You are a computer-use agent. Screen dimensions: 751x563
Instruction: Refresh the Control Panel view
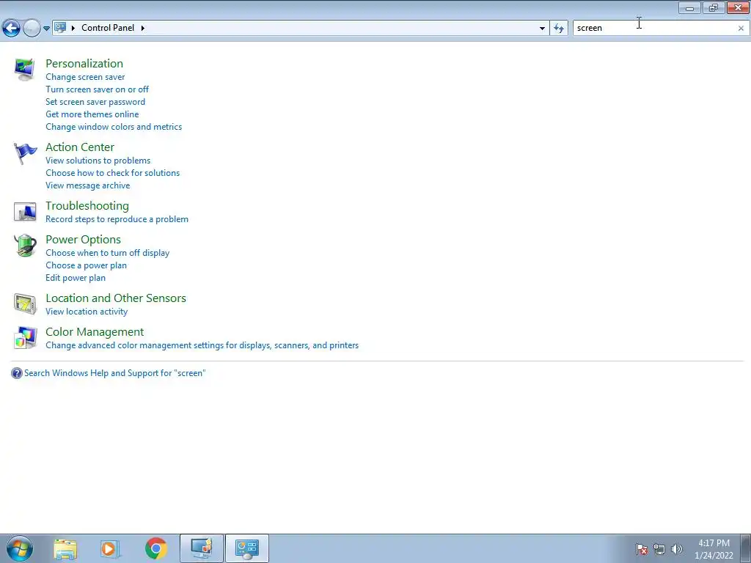[558, 29]
